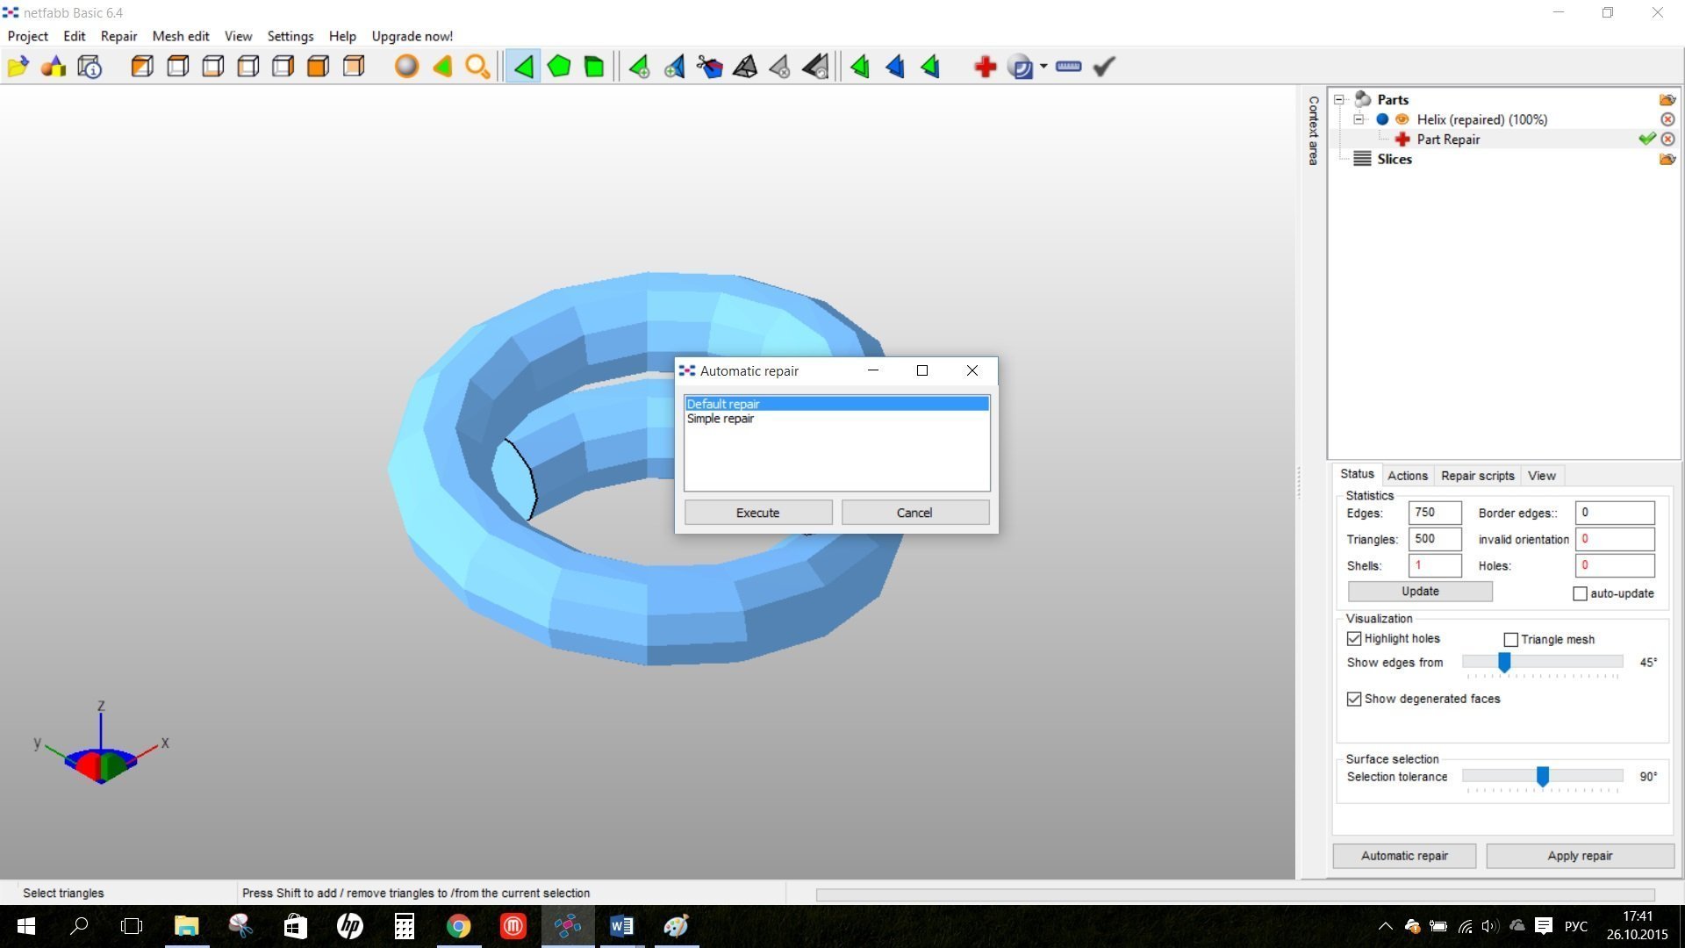The height and width of the screenshot is (948, 1685).
Task: Click the orange sphere zoom-to-part icon
Action: pyautogui.click(x=406, y=67)
